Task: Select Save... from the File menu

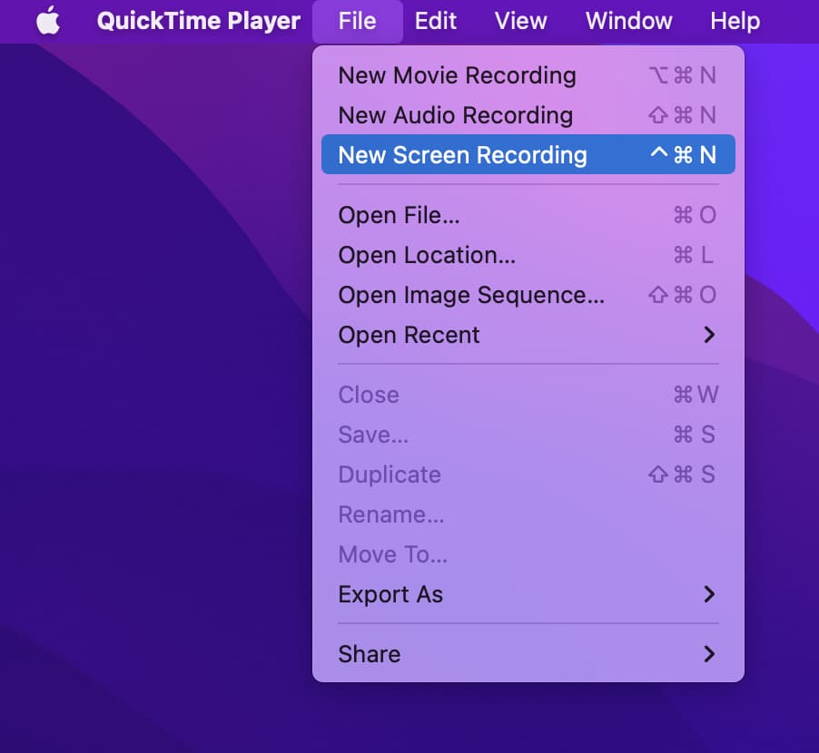Action: 372,435
